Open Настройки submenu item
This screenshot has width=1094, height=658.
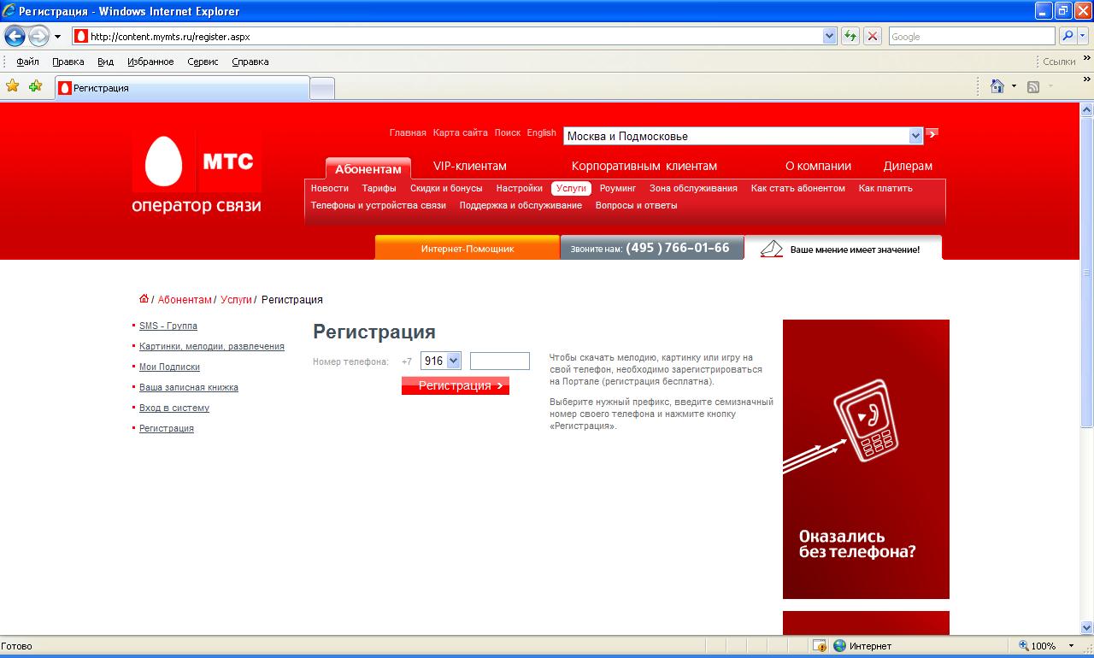pyautogui.click(x=520, y=188)
